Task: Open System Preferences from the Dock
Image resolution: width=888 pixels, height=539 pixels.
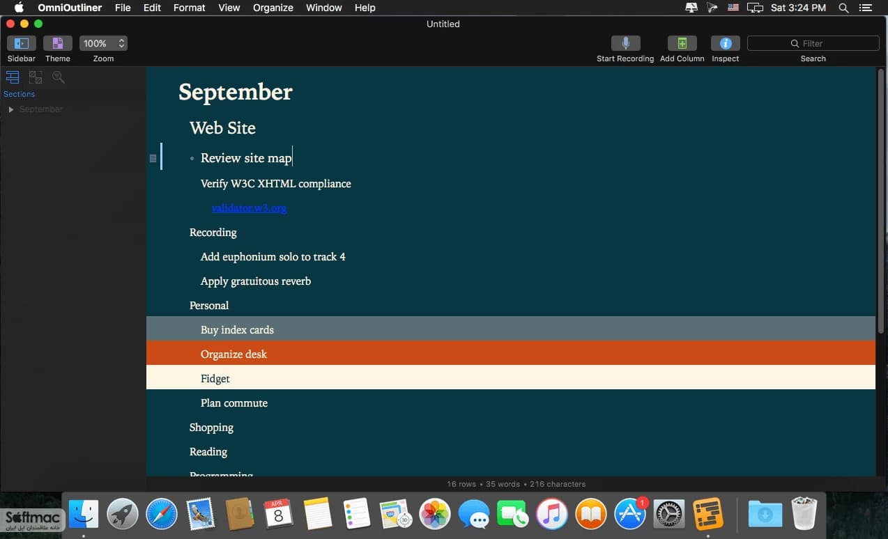Action: click(x=669, y=515)
